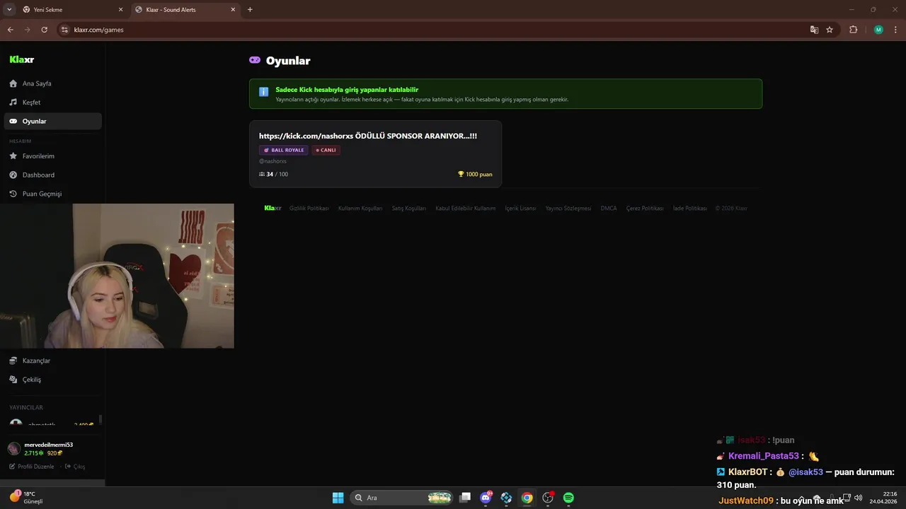Click Profili Düzenle edit profile link
This screenshot has height=509, width=906.
pos(32,467)
